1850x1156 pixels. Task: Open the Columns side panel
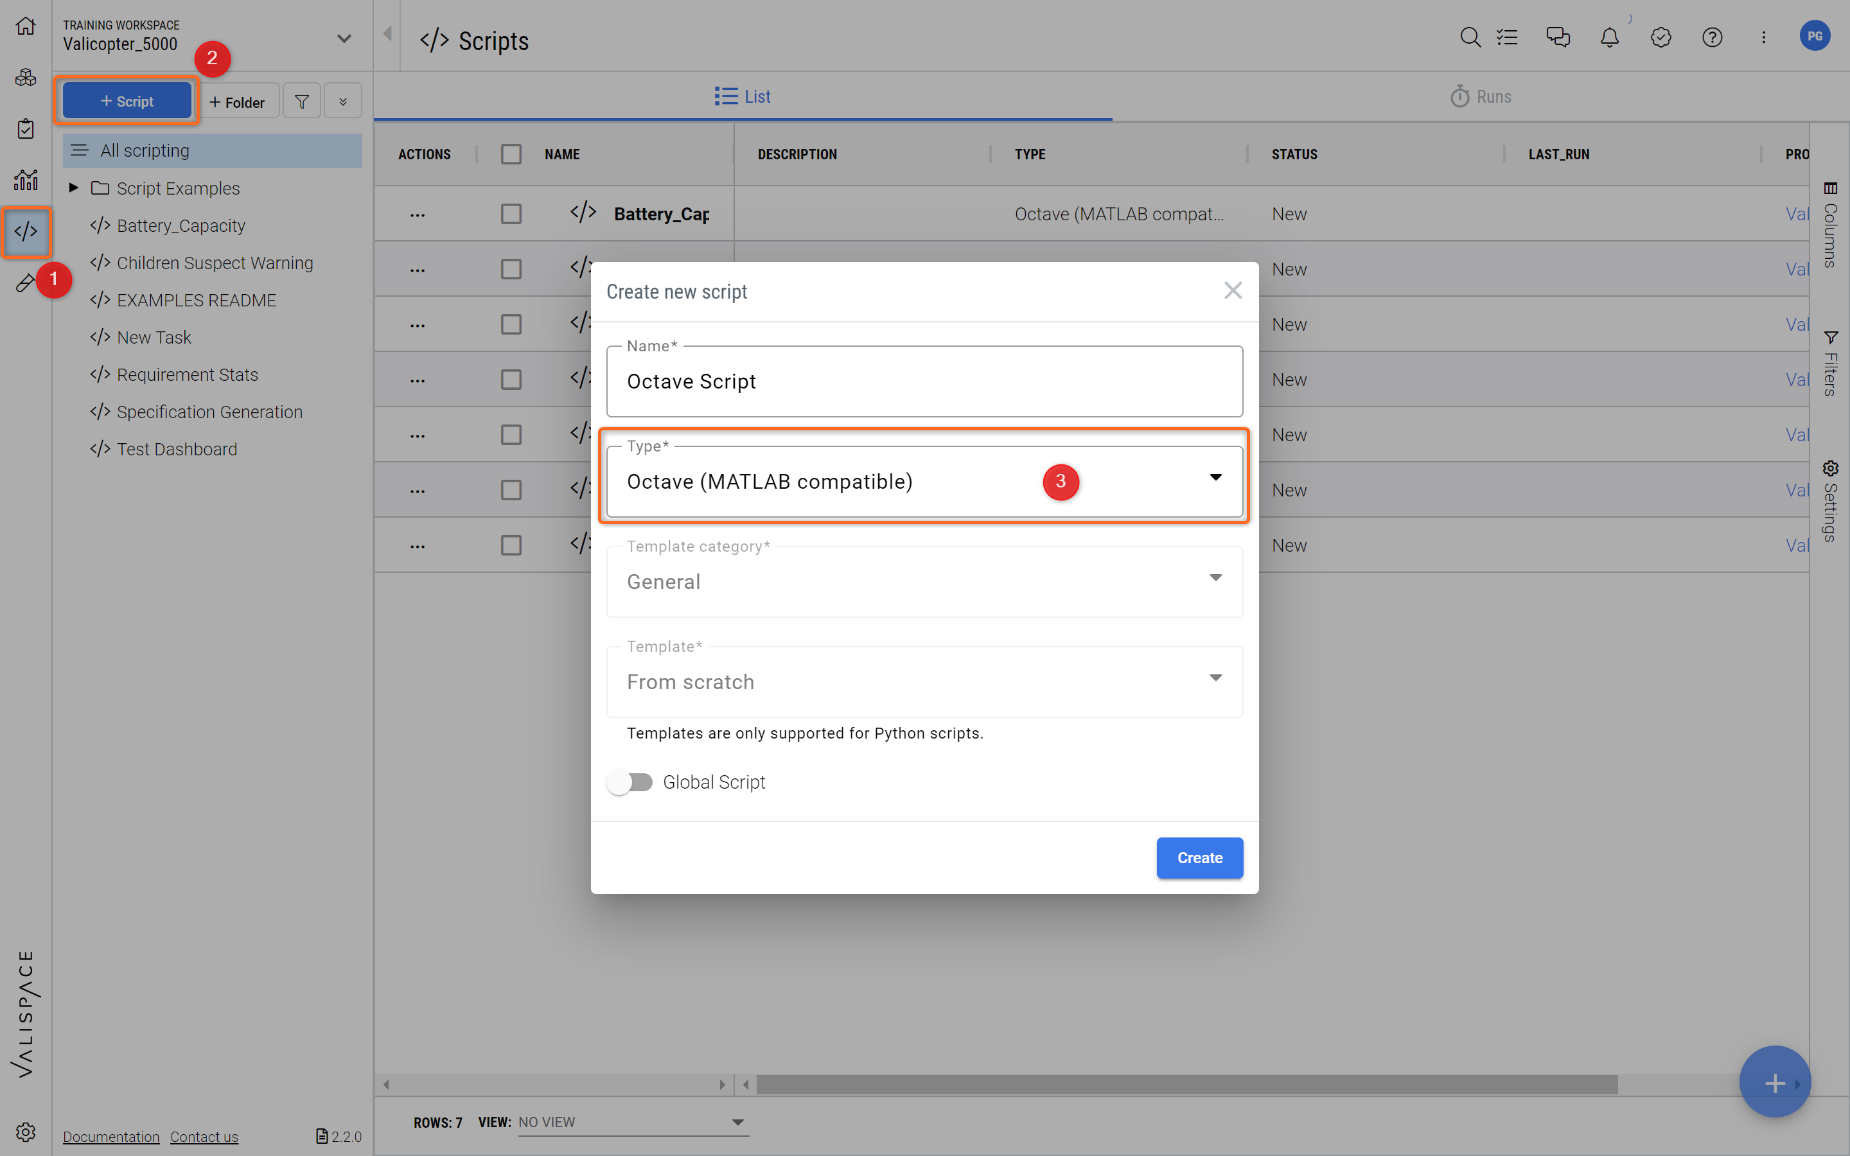(x=1829, y=225)
